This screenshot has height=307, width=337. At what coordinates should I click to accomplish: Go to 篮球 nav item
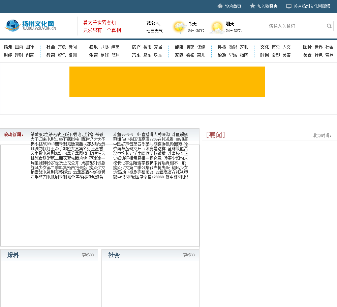tap(115, 55)
